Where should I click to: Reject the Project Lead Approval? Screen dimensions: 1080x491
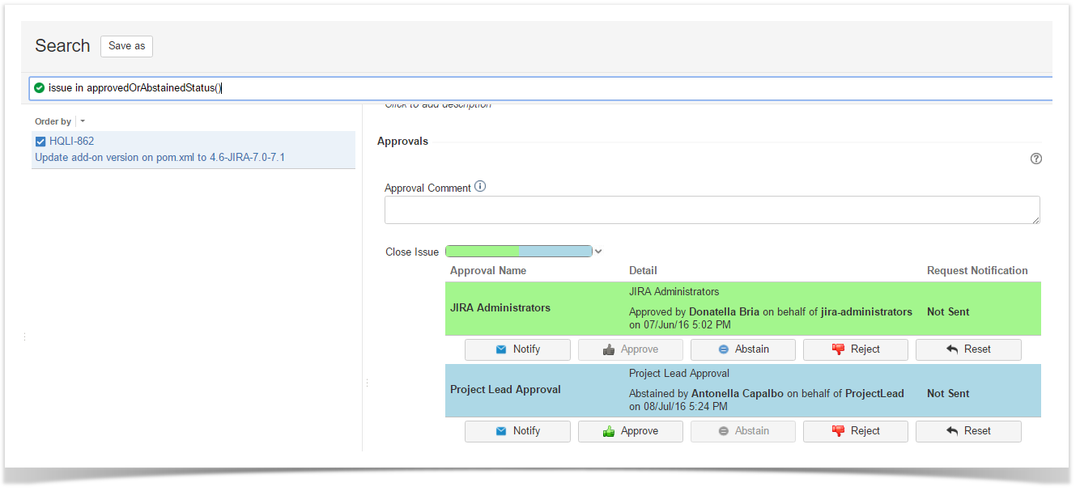coord(855,431)
